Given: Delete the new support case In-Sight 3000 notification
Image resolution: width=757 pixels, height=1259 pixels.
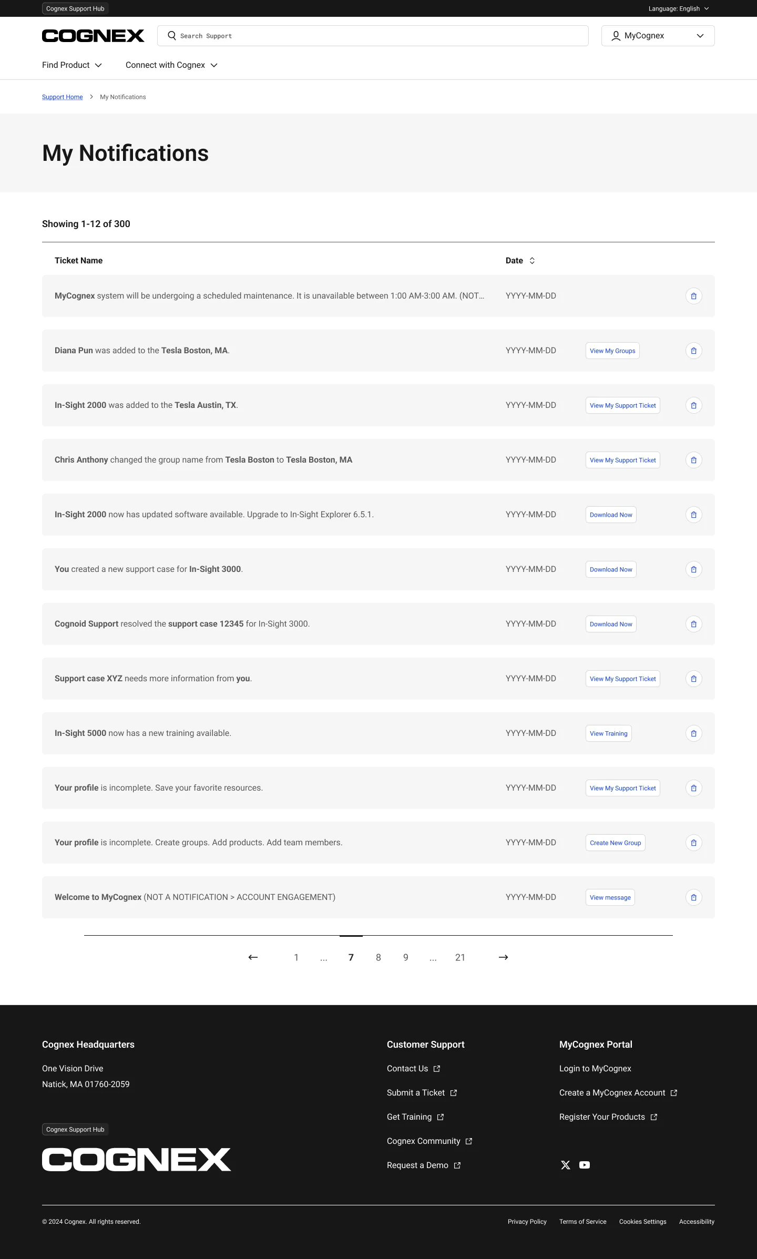Looking at the screenshot, I should tap(693, 569).
